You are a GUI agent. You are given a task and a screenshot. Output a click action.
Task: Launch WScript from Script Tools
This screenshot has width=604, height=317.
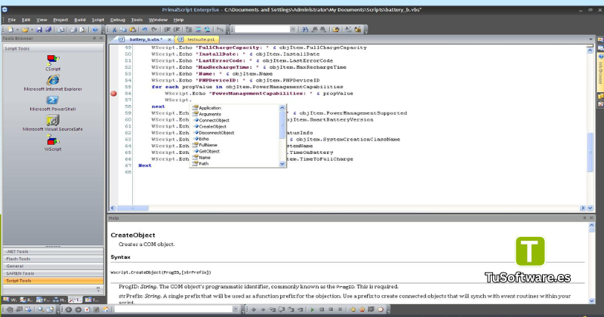click(53, 143)
